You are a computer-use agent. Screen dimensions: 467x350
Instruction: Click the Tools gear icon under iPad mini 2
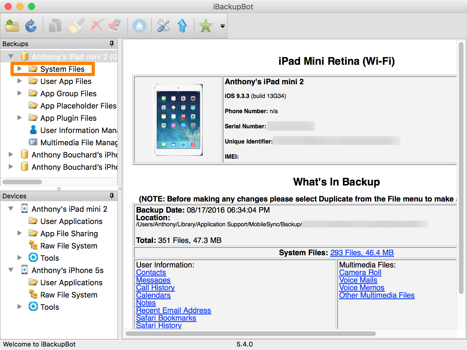click(x=33, y=258)
